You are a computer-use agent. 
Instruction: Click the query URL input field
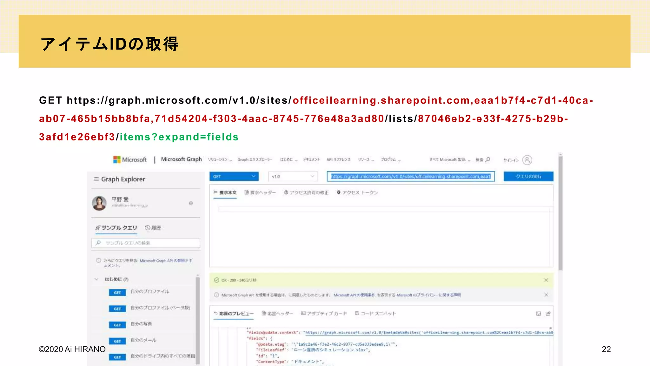(411, 176)
